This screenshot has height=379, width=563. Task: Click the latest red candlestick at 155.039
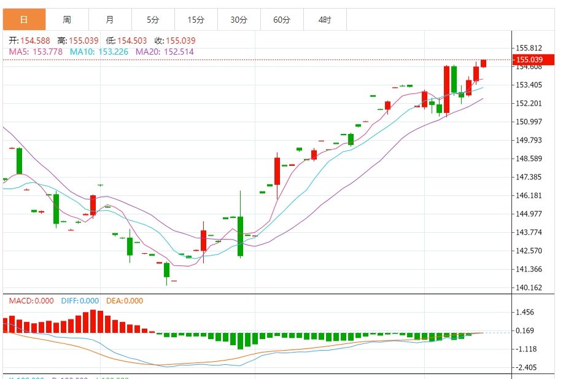point(483,63)
